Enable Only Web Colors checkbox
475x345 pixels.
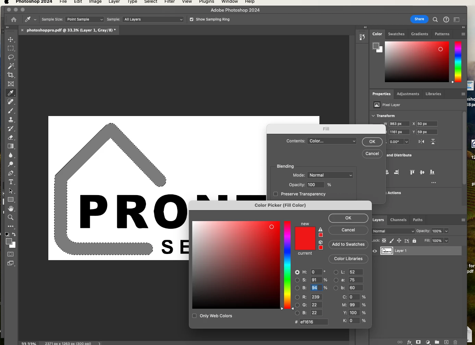point(194,316)
